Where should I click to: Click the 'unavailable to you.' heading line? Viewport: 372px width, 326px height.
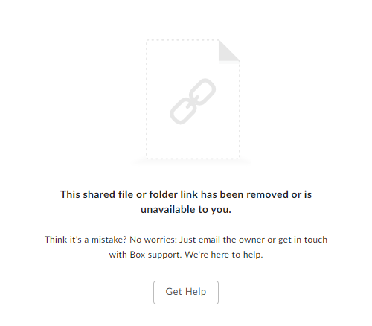(x=186, y=209)
